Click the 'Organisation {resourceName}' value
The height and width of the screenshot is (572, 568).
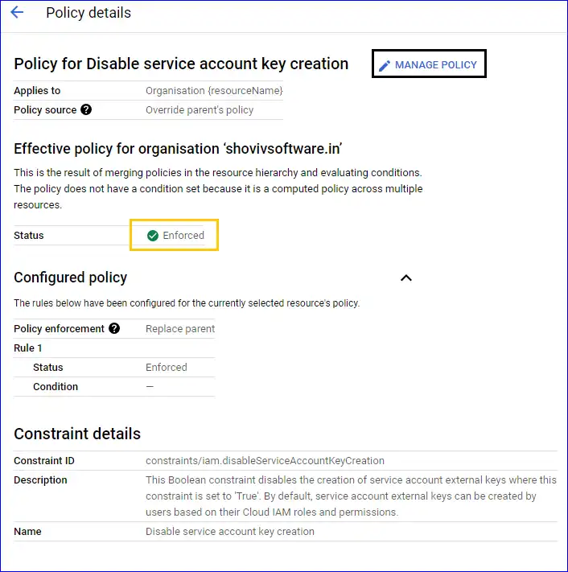point(214,91)
